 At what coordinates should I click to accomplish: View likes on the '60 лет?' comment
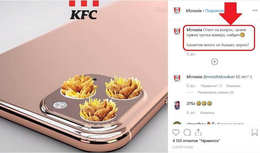coord(211,86)
